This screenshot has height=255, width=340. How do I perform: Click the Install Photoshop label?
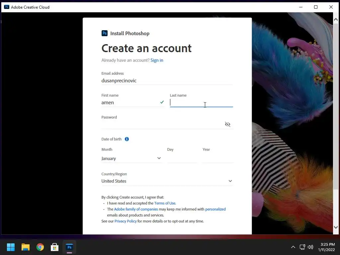tap(130, 34)
